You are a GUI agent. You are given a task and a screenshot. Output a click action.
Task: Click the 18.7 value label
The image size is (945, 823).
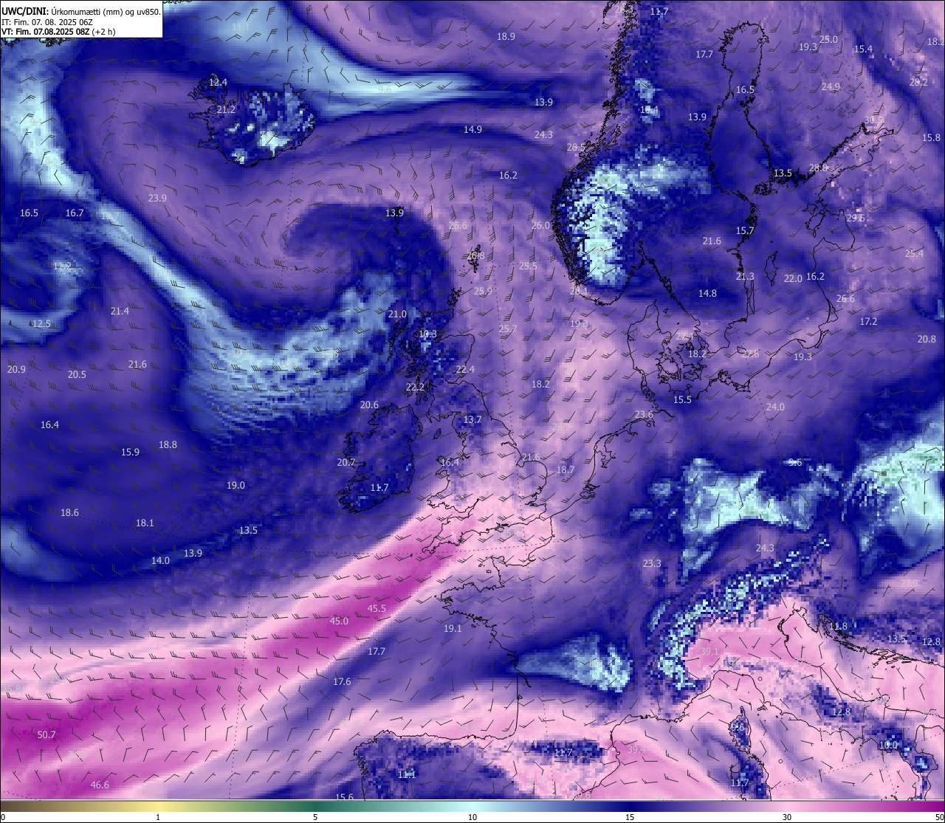click(x=565, y=470)
